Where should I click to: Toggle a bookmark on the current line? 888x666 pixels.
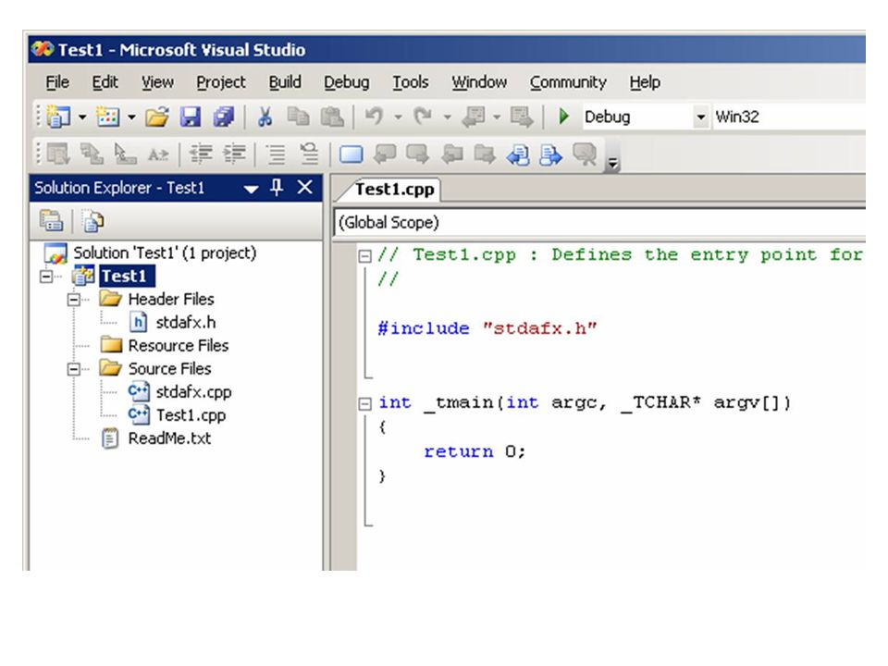[351, 154]
